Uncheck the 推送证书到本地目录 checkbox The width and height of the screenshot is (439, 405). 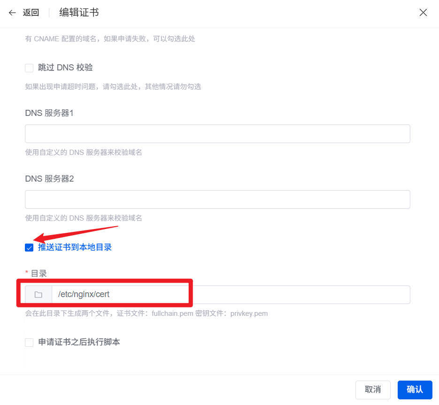[29, 248]
